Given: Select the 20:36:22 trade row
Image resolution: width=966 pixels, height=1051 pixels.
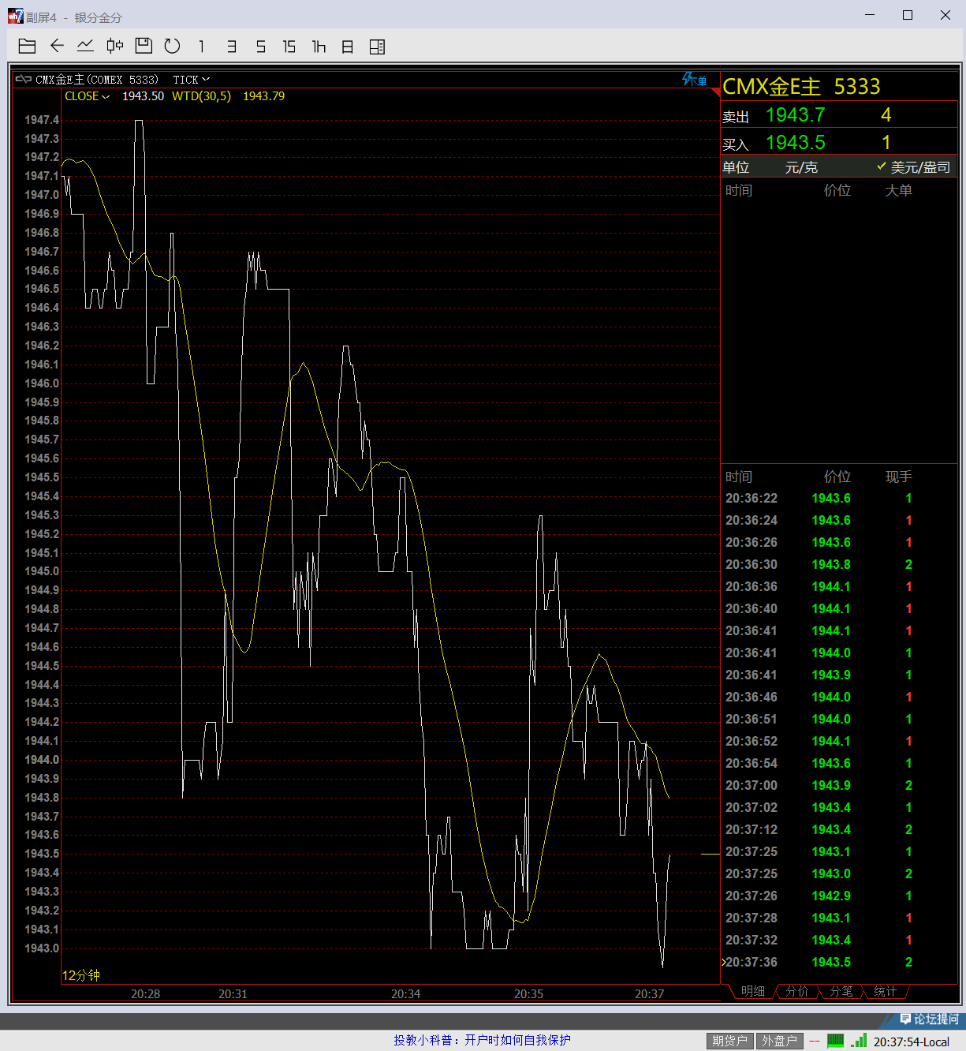Looking at the screenshot, I should coord(839,499).
